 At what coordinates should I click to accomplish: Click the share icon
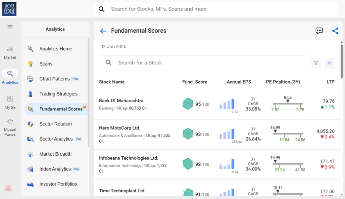tap(335, 31)
